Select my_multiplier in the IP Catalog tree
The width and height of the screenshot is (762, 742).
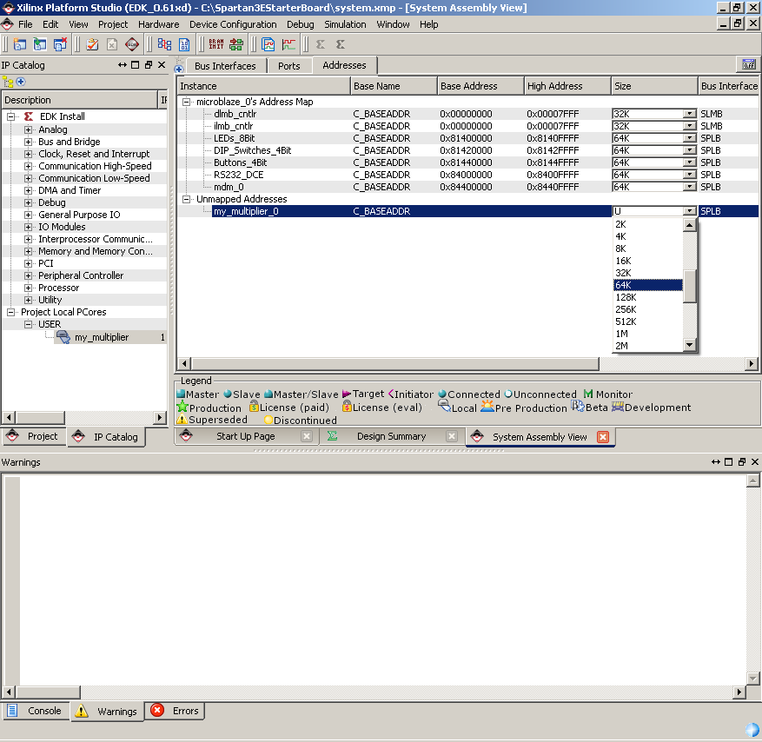[102, 337]
